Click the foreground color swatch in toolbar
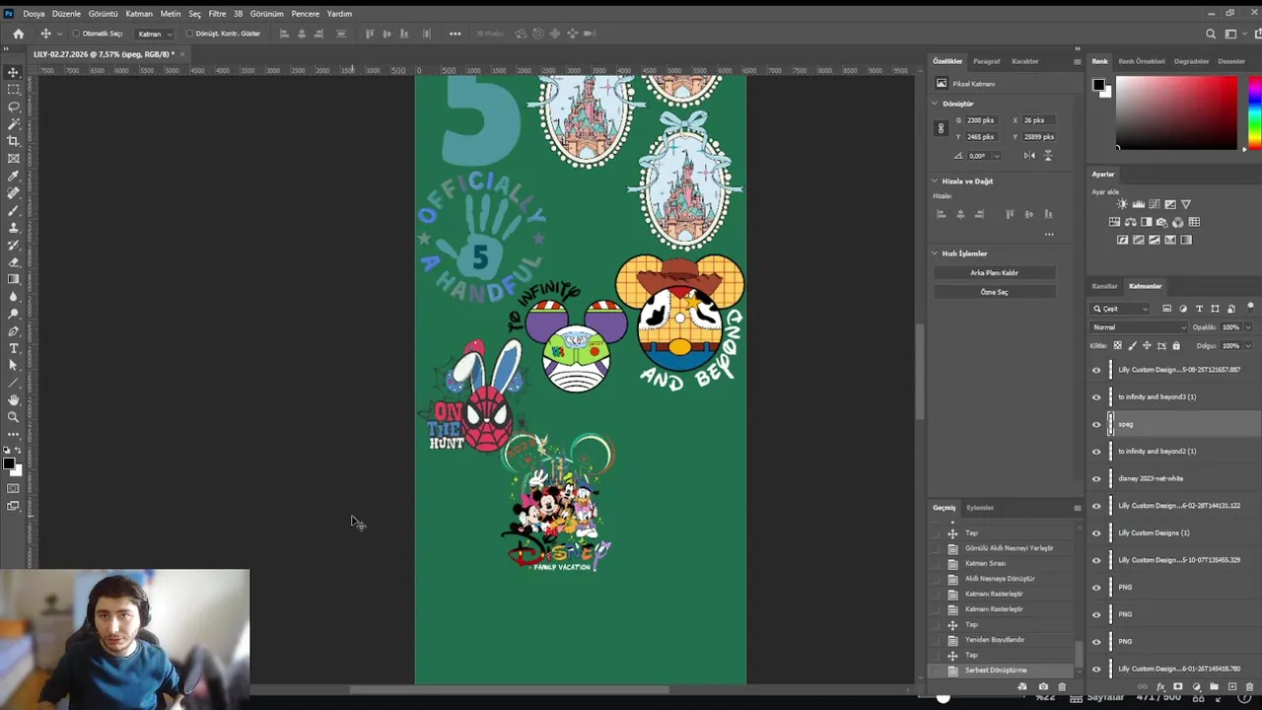This screenshot has height=710, width=1262. [9, 463]
